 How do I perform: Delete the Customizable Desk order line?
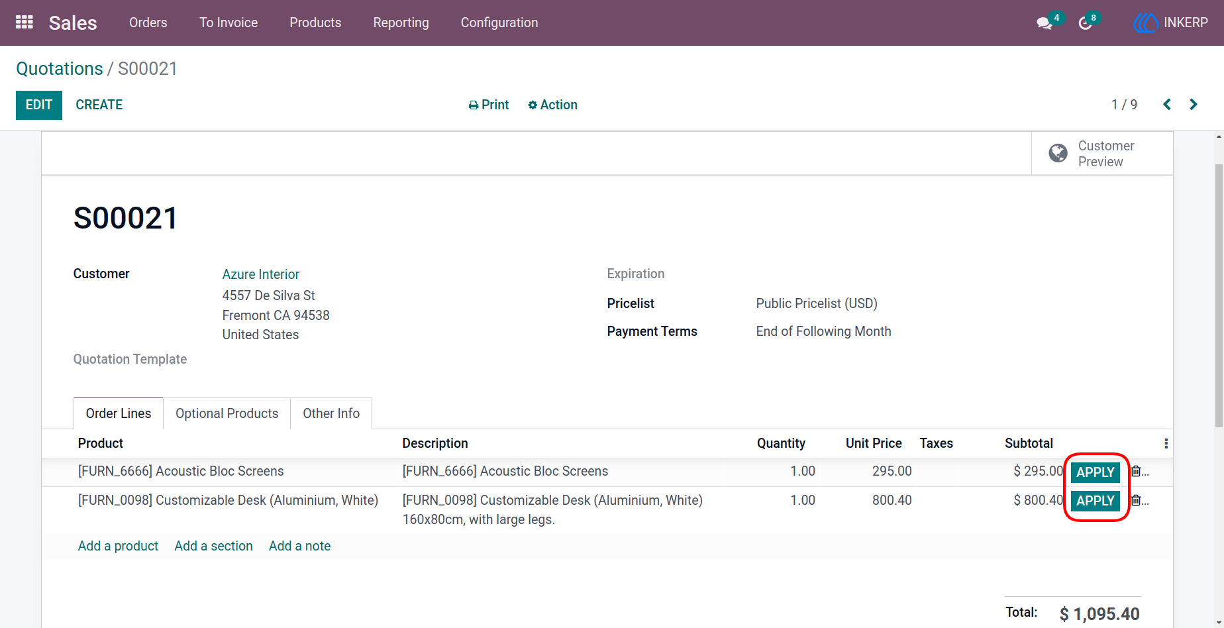pos(1137,500)
